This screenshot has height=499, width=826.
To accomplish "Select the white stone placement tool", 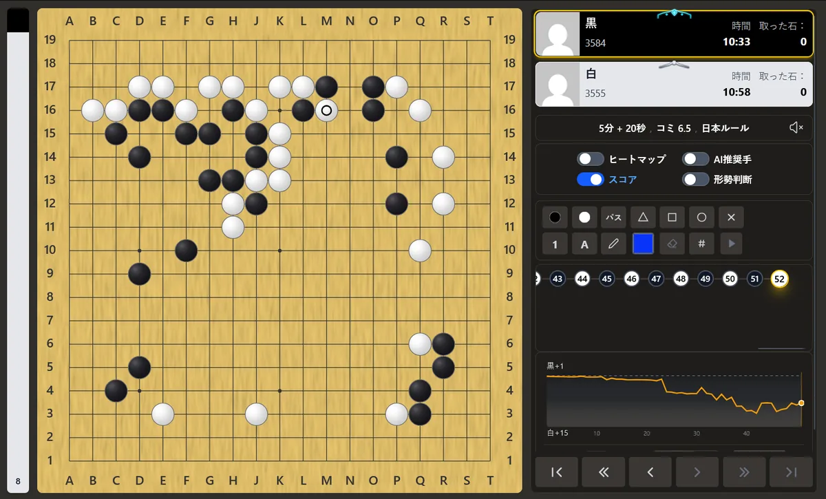I will pos(584,217).
